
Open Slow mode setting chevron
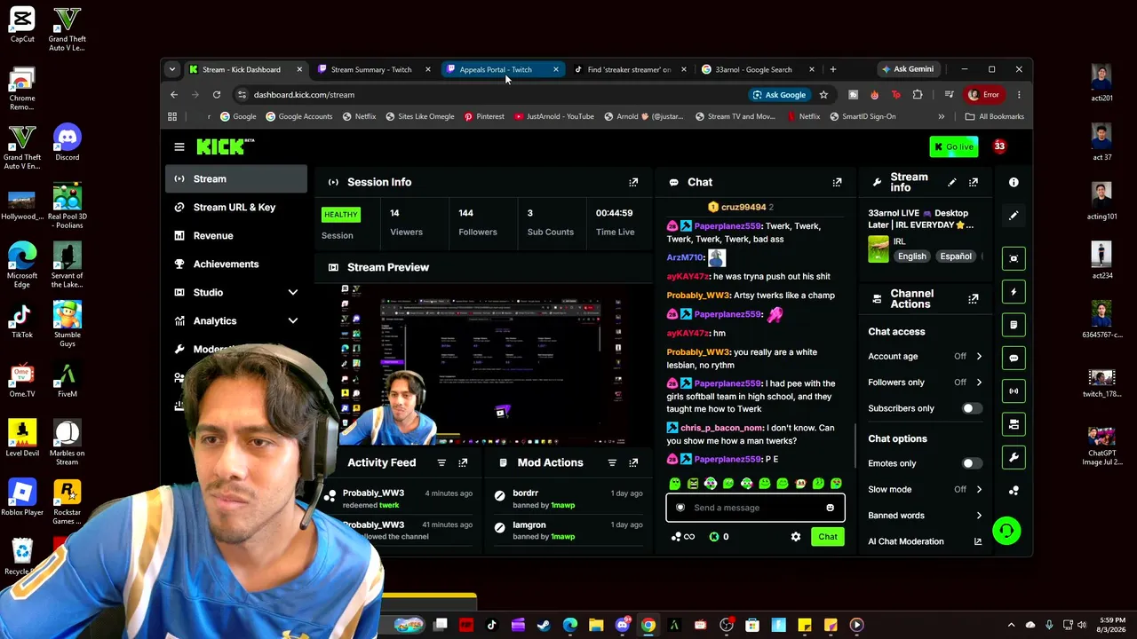pyautogui.click(x=979, y=489)
